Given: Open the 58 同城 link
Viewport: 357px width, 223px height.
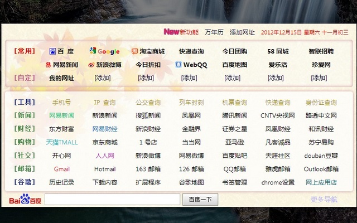Looking at the screenshot, I should point(278,51).
